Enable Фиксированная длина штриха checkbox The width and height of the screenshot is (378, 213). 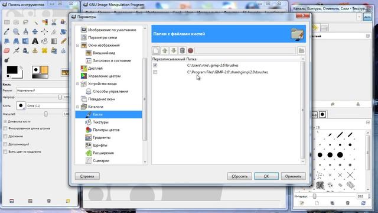click(x=5, y=128)
